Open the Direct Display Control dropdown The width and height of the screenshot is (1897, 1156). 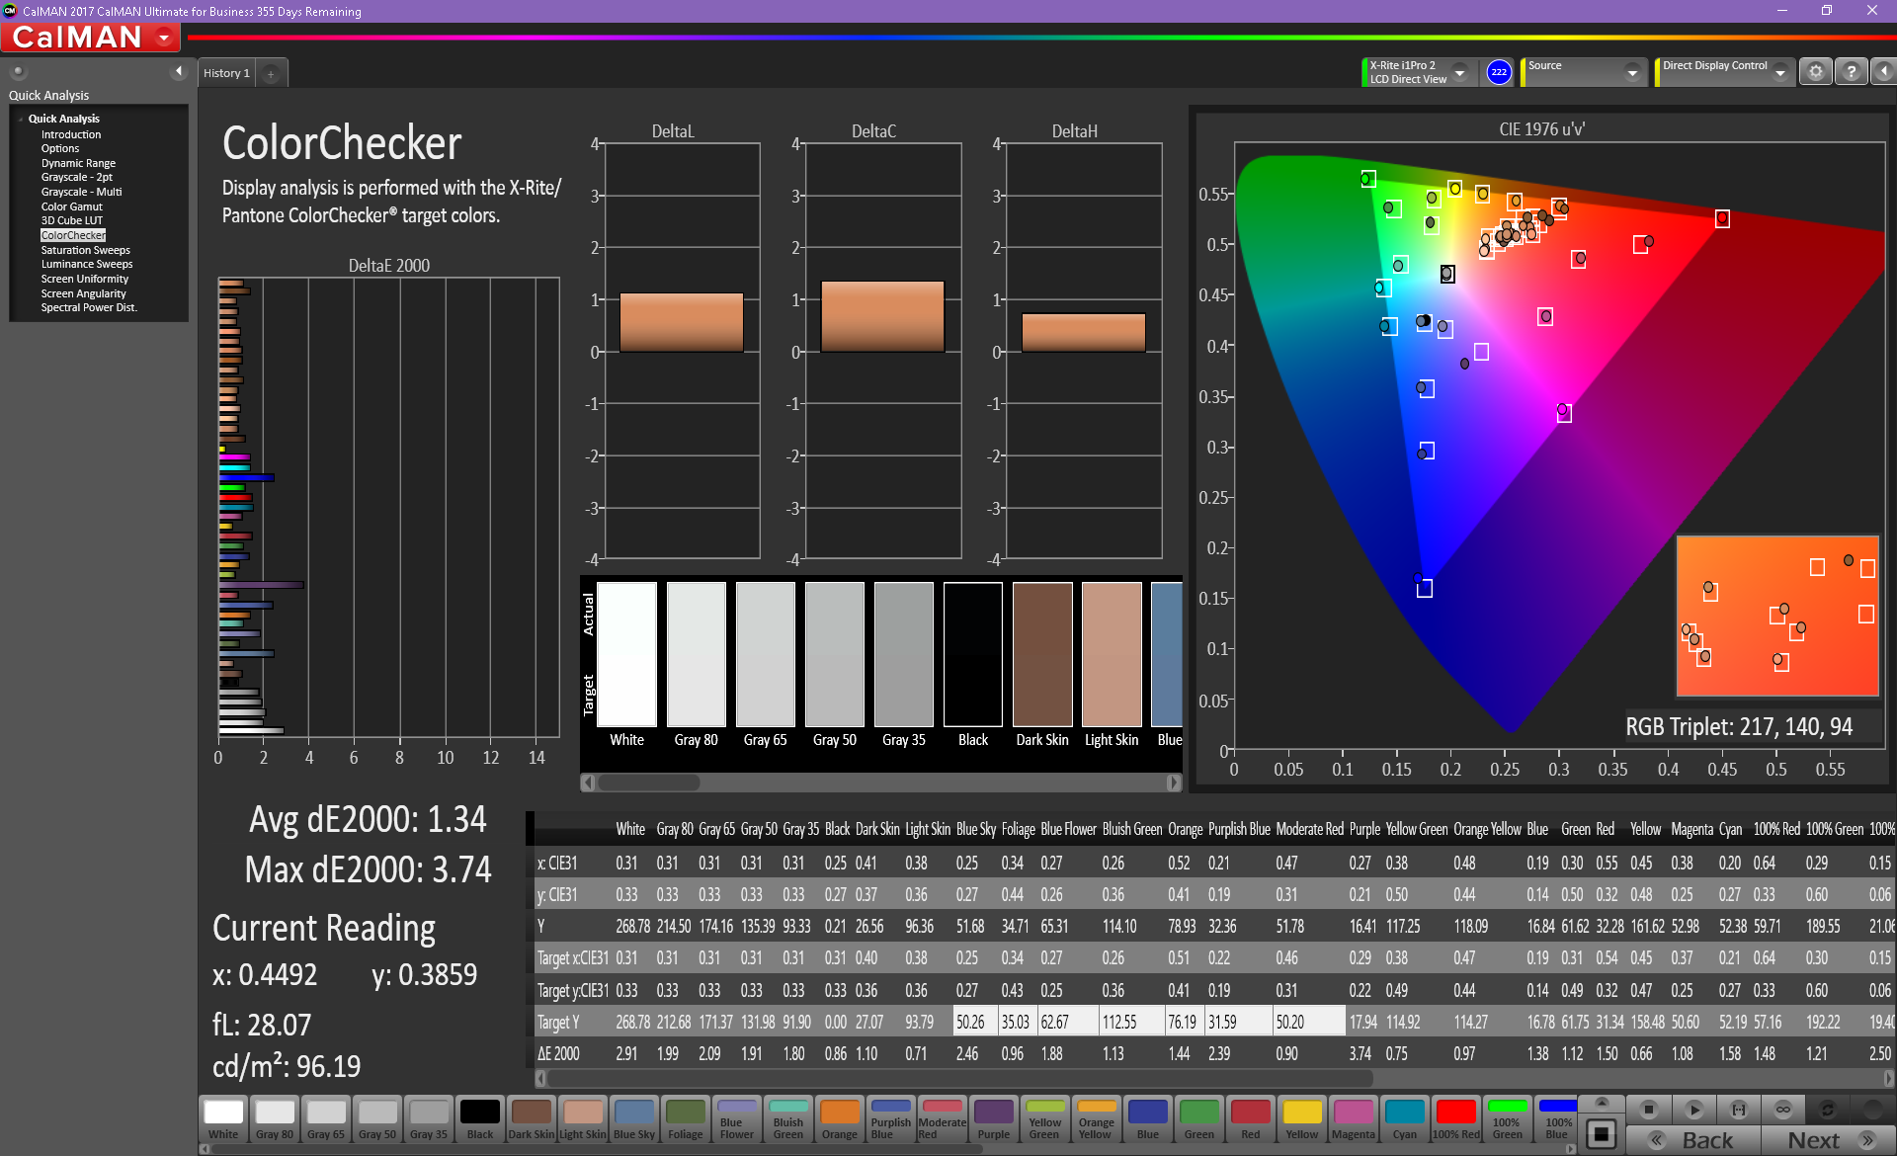click(1780, 72)
